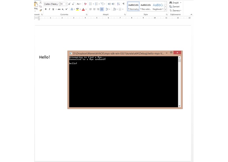Image resolution: width=228 pixels, height=162 pixels.
Task: Click the first-line indent marker on ruler
Action: (x=39, y=17)
